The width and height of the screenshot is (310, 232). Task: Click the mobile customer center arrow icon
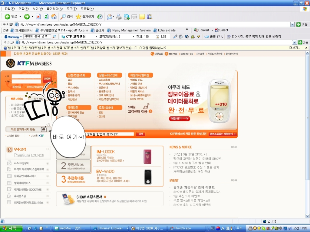point(150,111)
